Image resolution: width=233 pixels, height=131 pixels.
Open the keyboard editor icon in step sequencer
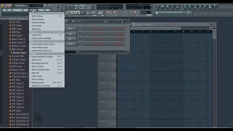123,21
